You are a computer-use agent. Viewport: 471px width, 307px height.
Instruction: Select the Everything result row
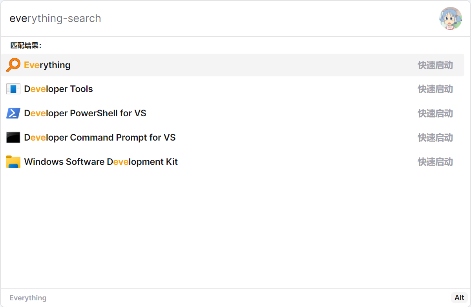(x=232, y=65)
